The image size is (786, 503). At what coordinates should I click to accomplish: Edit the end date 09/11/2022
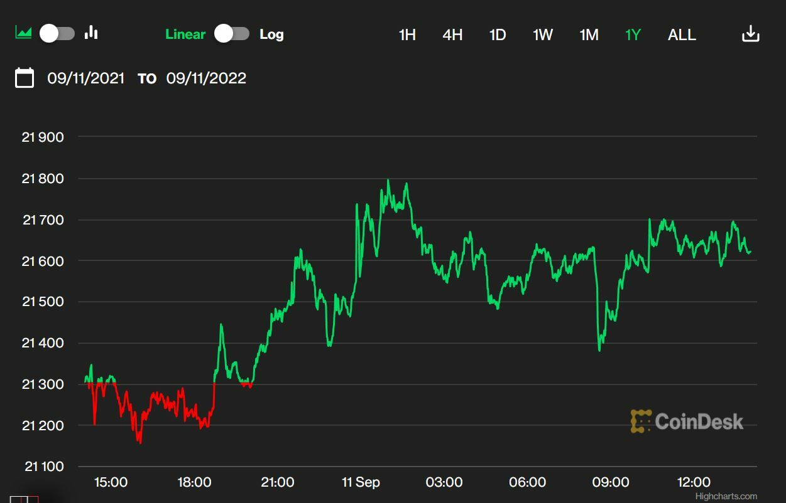coord(206,78)
